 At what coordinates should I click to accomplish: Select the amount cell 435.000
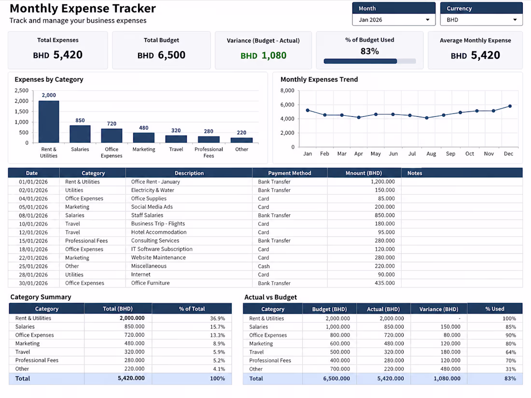[x=364, y=283]
